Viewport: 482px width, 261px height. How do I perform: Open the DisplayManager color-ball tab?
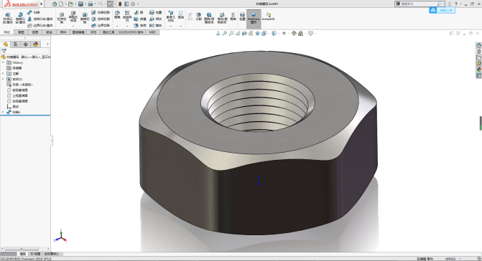(x=36, y=44)
